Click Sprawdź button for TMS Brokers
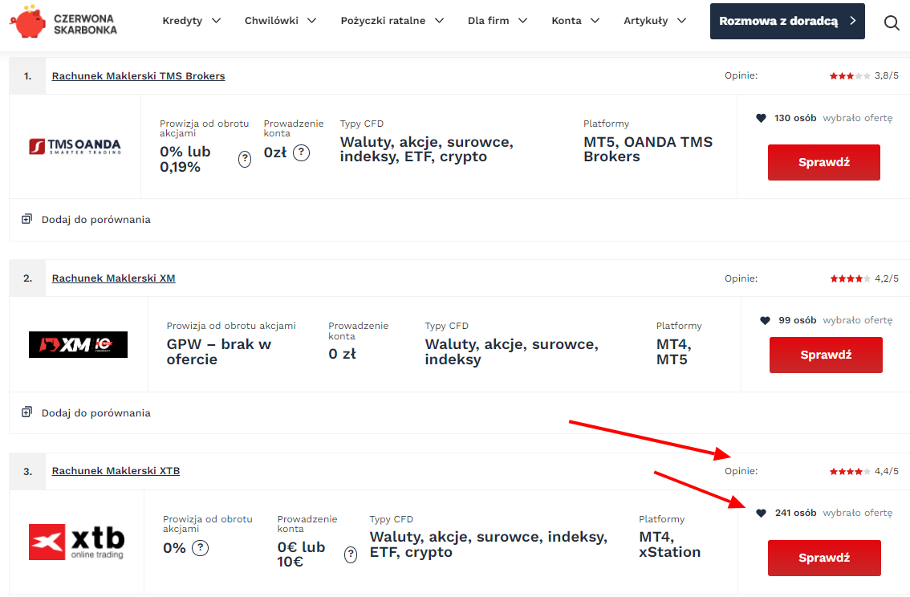 pyautogui.click(x=823, y=162)
